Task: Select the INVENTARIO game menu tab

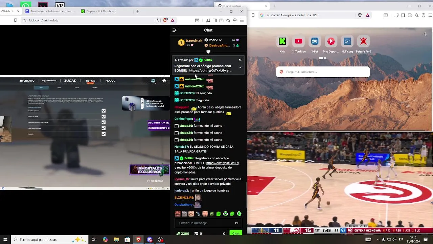Action: [27, 81]
